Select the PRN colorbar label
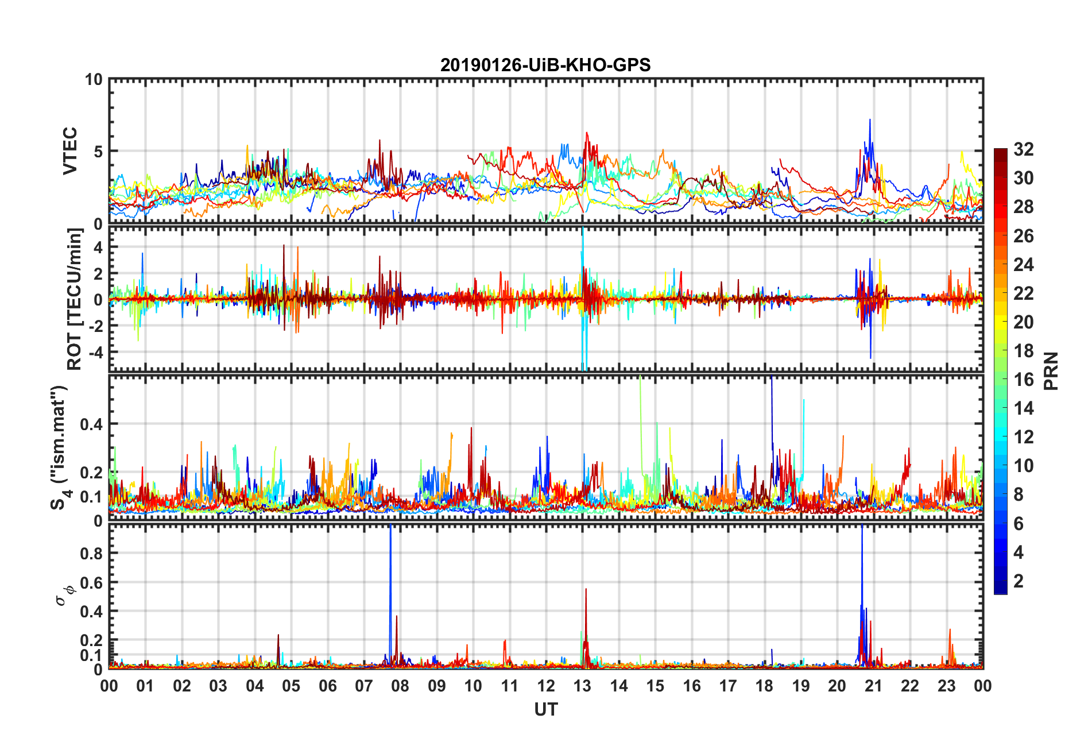Viewport: 1092px width, 742px height. [1051, 371]
